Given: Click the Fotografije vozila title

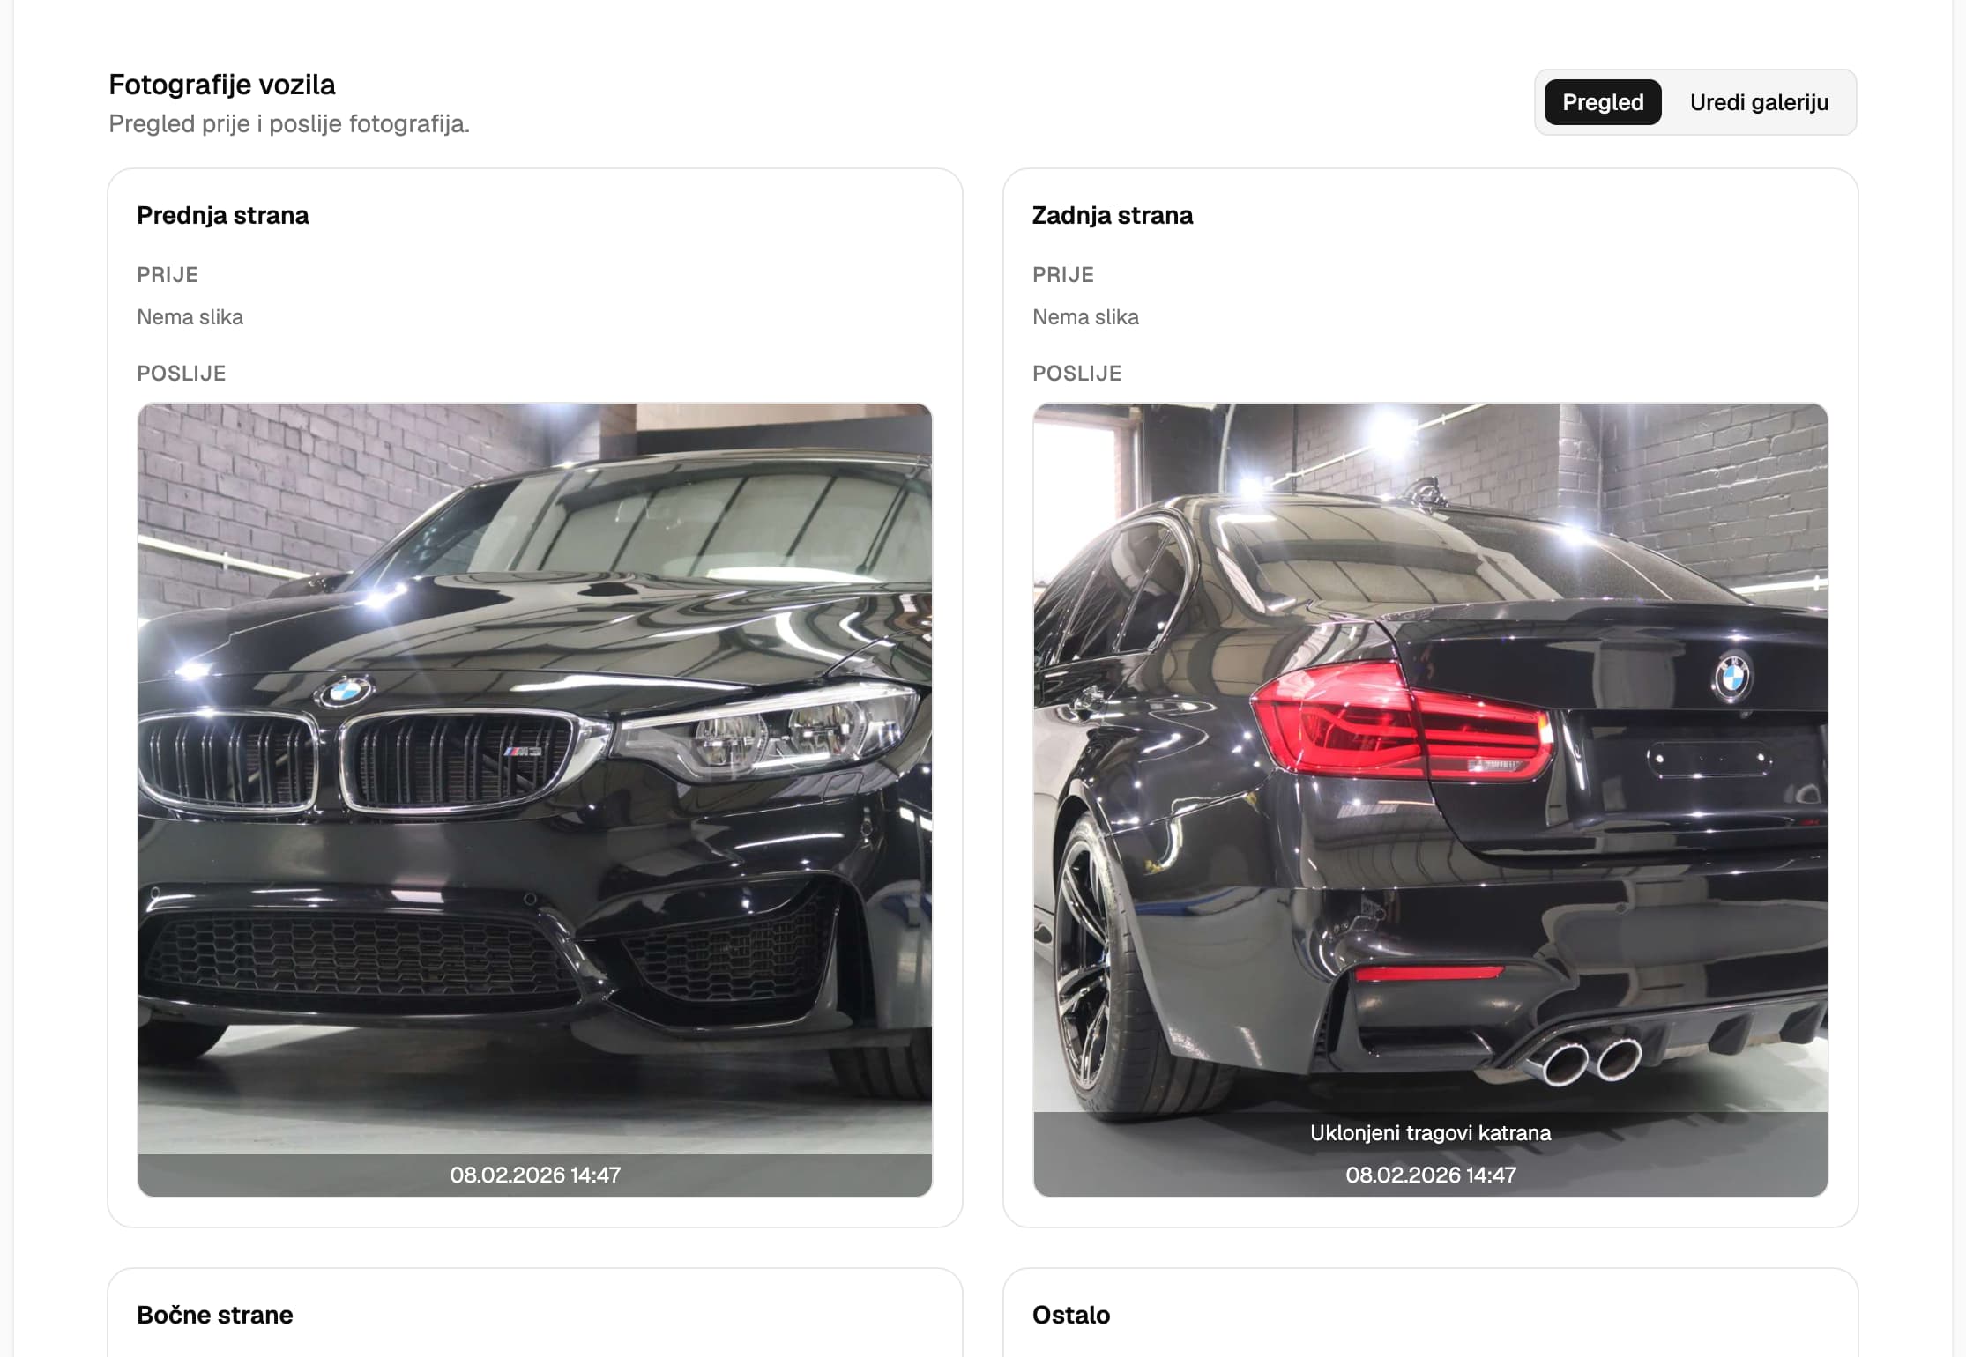Looking at the screenshot, I should pyautogui.click(x=222, y=85).
